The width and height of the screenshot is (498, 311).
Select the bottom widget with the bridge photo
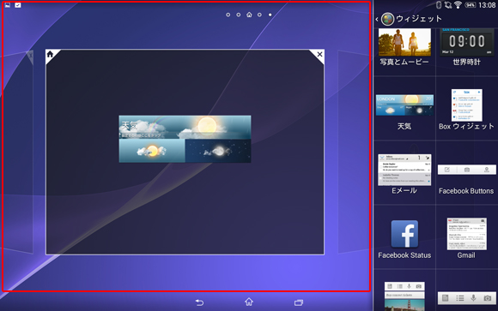(x=404, y=296)
